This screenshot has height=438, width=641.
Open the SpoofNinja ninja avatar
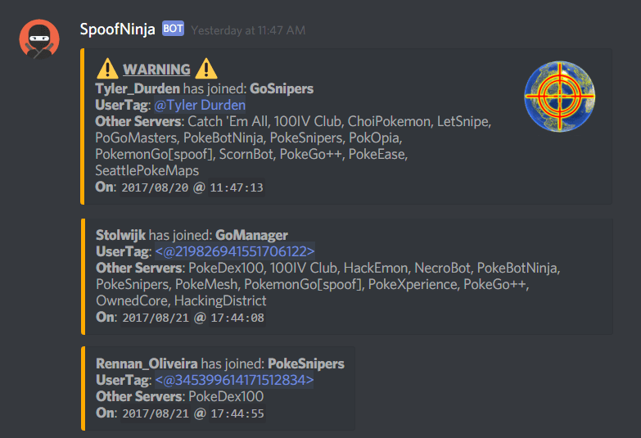click(x=39, y=39)
